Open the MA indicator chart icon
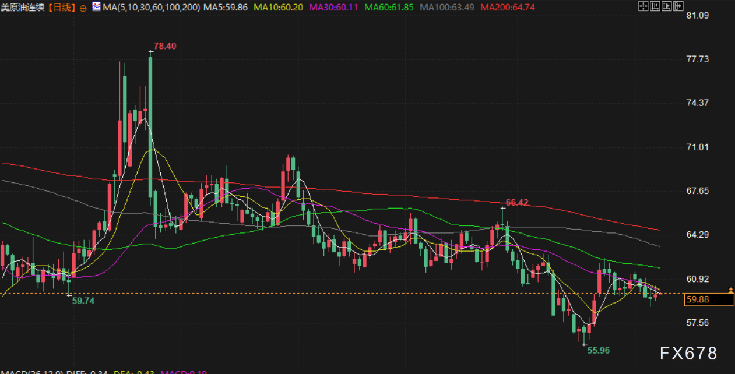 click(96, 7)
